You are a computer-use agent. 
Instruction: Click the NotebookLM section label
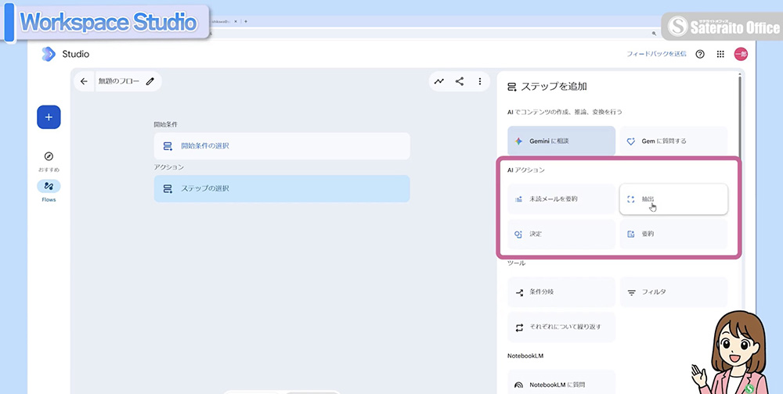click(525, 356)
